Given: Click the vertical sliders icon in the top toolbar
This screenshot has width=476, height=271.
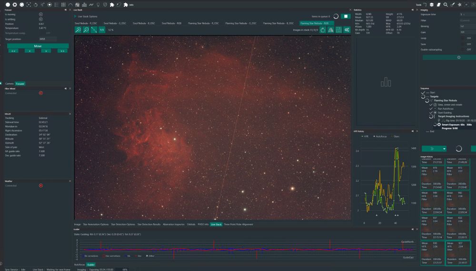Looking at the screenshot, I should coord(63,5).
